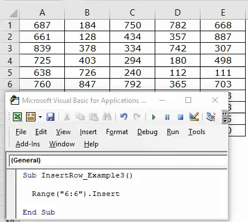
Task: Click the Reset stop icon
Action: 180,117
